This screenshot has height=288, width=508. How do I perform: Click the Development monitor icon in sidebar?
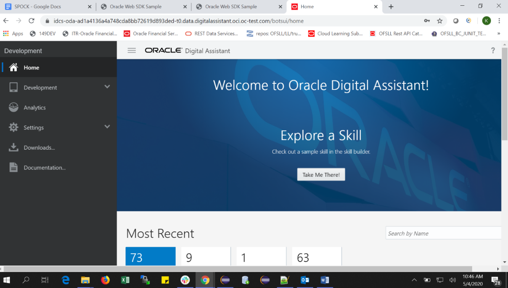13,87
